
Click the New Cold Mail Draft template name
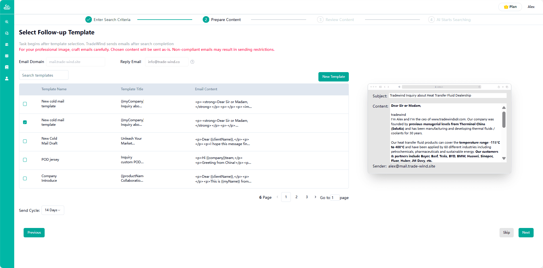pyautogui.click(x=49, y=141)
